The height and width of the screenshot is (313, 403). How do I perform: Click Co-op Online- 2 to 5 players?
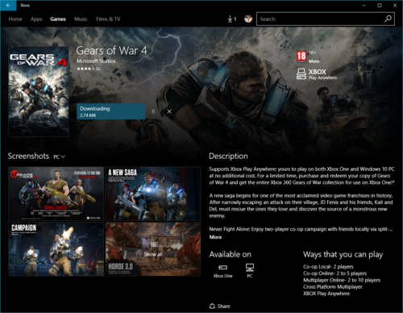click(334, 273)
